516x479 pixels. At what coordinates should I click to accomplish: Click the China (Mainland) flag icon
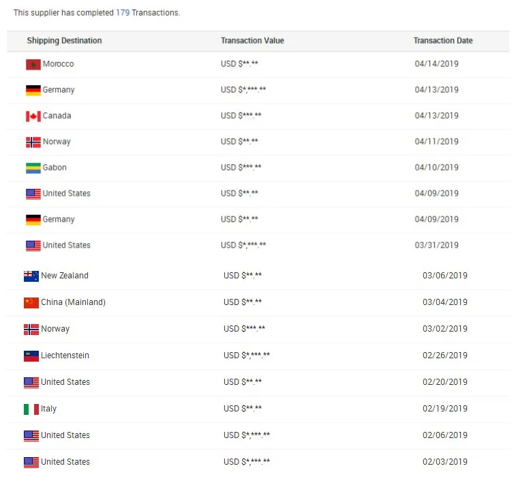click(x=31, y=303)
